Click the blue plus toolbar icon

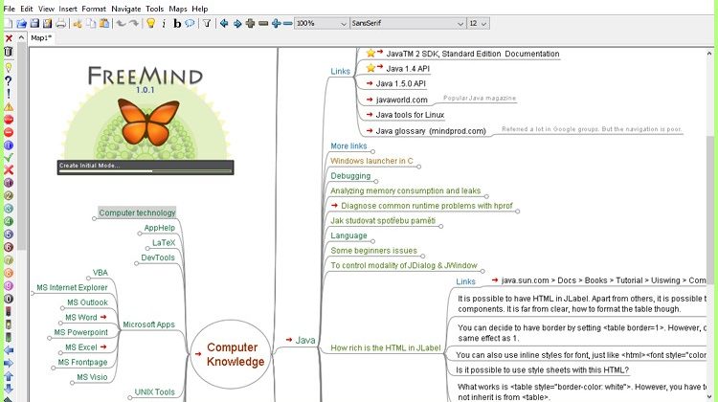(x=276, y=23)
